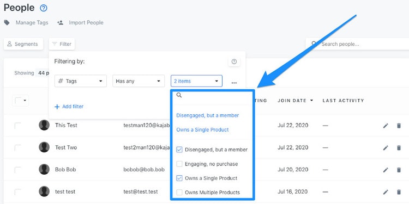This screenshot has height=204, width=409.
Task: Click the Search people field
Action: (x=357, y=44)
